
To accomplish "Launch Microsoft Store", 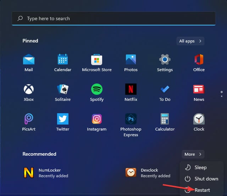I will point(97,63).
